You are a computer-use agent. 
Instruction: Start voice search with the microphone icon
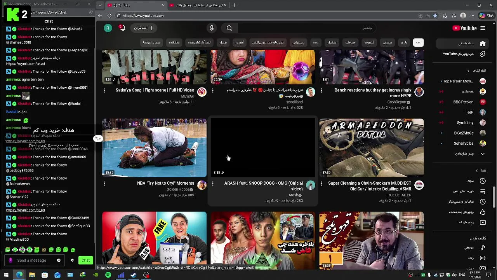[x=212, y=28]
